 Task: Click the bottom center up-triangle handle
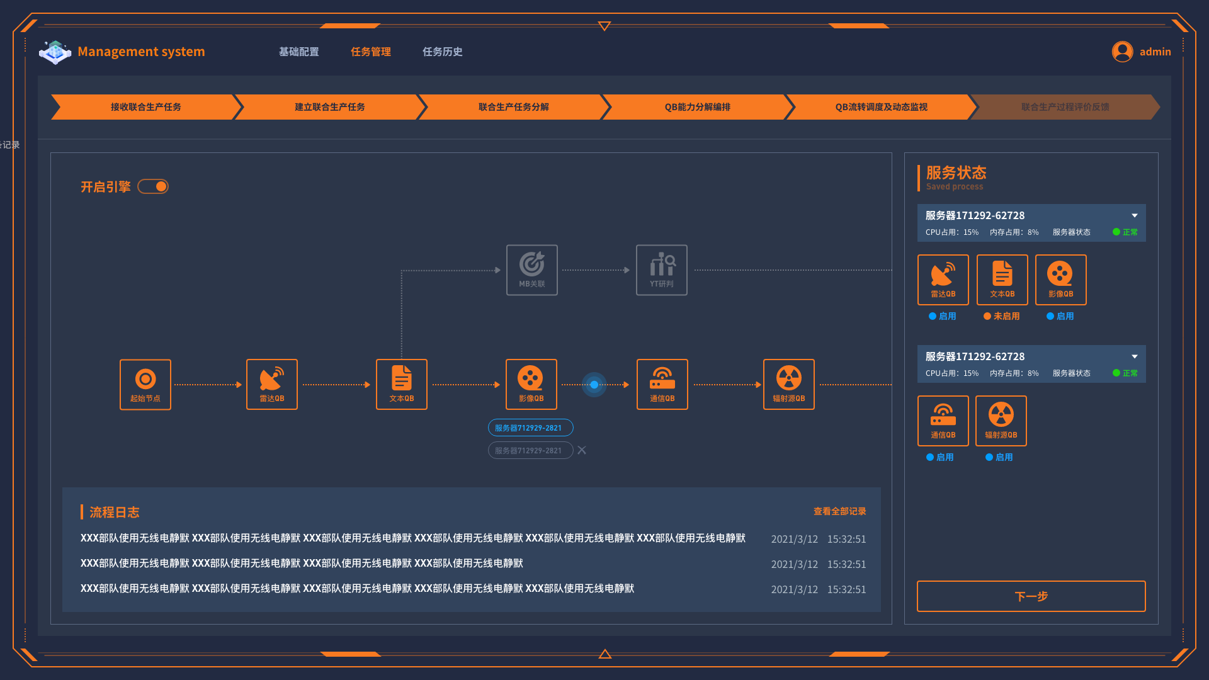[x=605, y=654]
